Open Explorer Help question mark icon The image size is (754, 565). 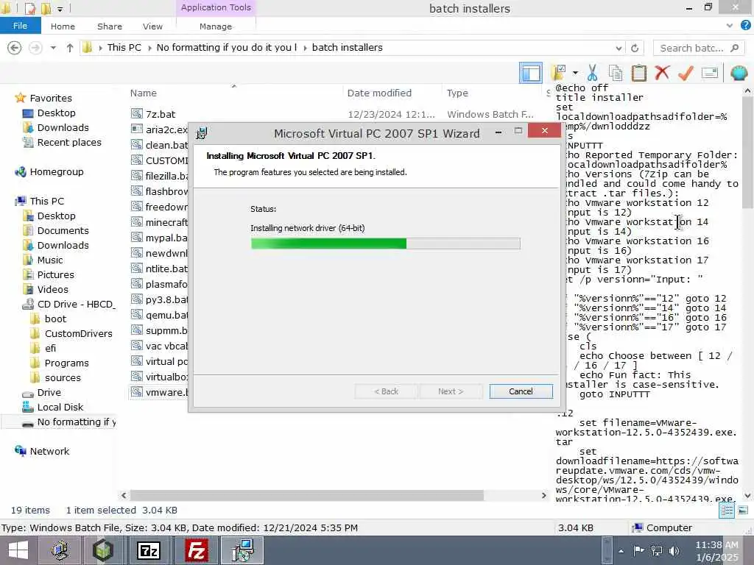pyautogui.click(x=745, y=26)
